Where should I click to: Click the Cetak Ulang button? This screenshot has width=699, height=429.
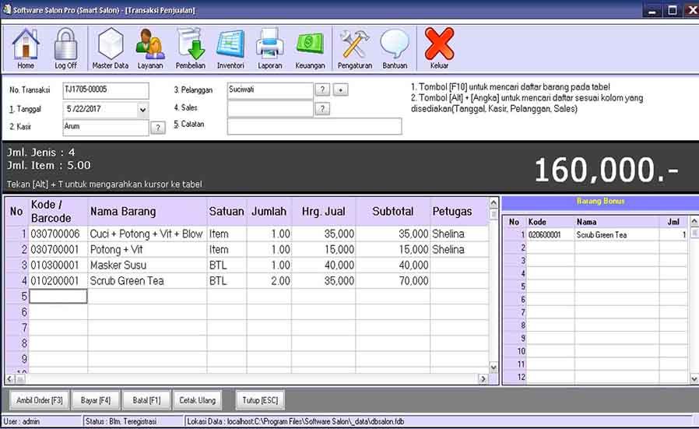(197, 400)
